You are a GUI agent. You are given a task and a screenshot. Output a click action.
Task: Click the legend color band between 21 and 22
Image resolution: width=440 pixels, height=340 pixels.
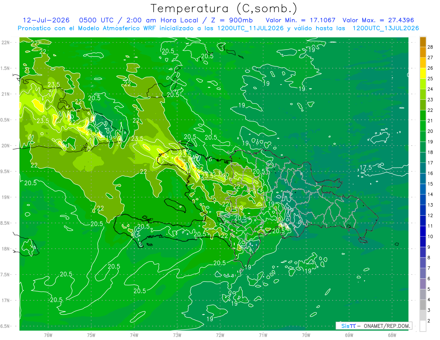[423, 116]
